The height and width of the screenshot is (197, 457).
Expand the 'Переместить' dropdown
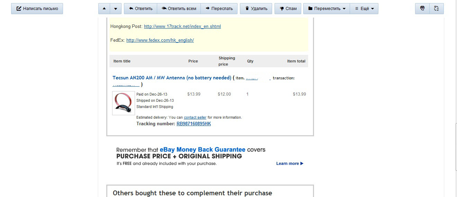326,9
